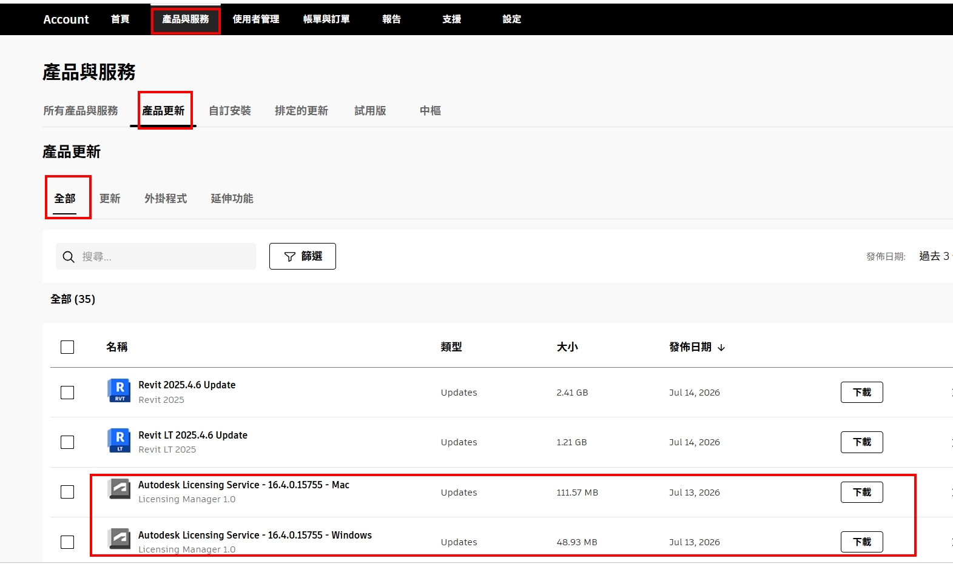The image size is (953, 564).
Task: Open 帳單與訂單 in the top navigation
Action: 326,19
